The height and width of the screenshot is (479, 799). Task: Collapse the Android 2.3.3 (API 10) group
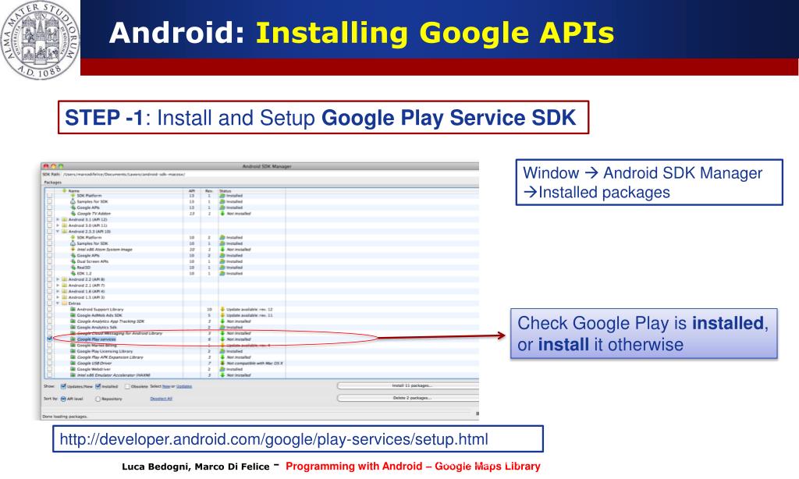58,232
